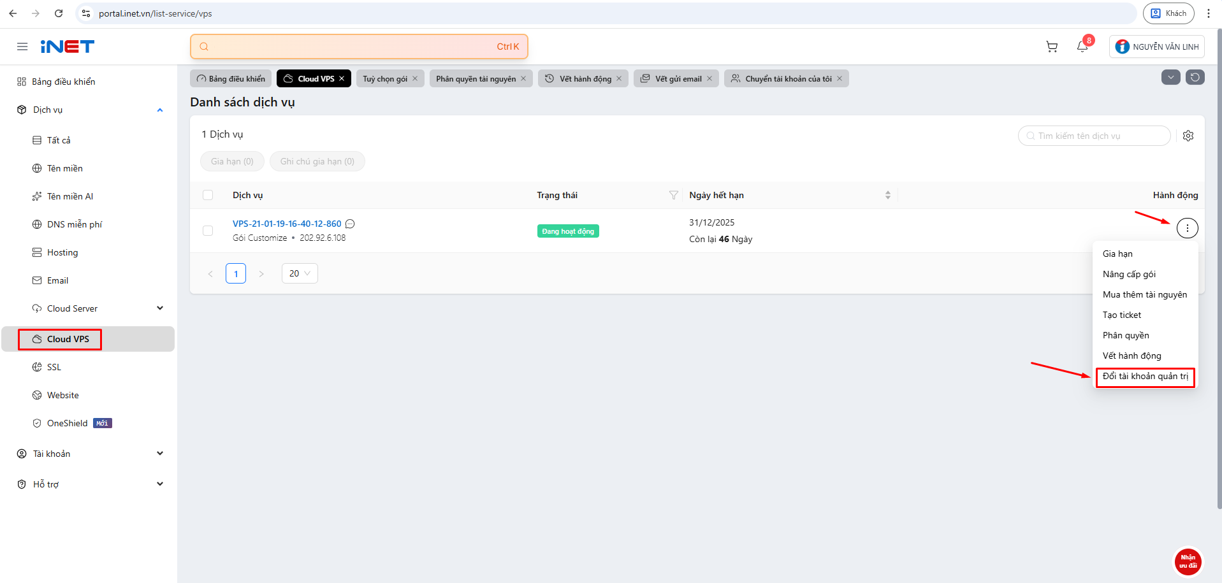Open the Khách browser profile button
1222x583 pixels.
(1168, 13)
